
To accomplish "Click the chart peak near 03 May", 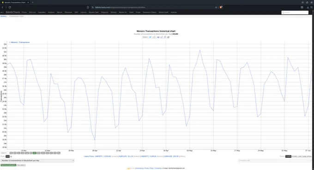I will click(199, 50).
